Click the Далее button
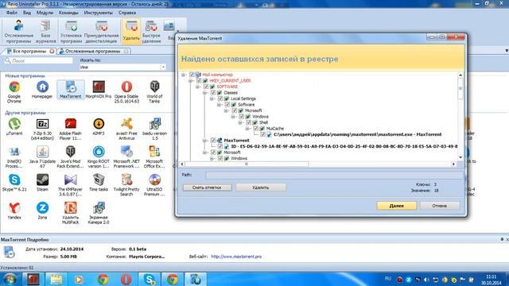509x286 pixels. click(397, 206)
